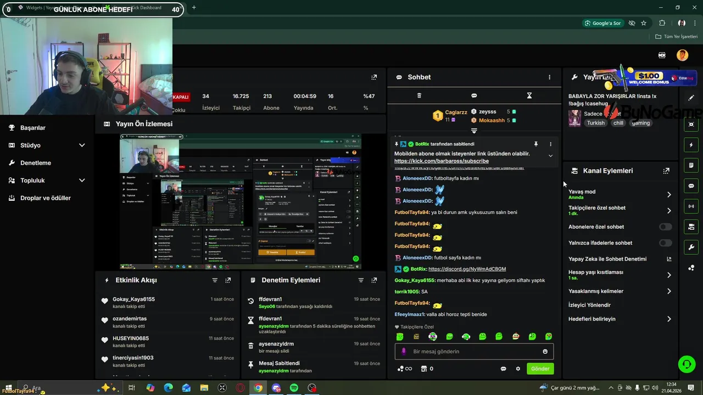The image size is (703, 395).
Task: Open Droplar ve ödüller menu item
Action: (46, 198)
